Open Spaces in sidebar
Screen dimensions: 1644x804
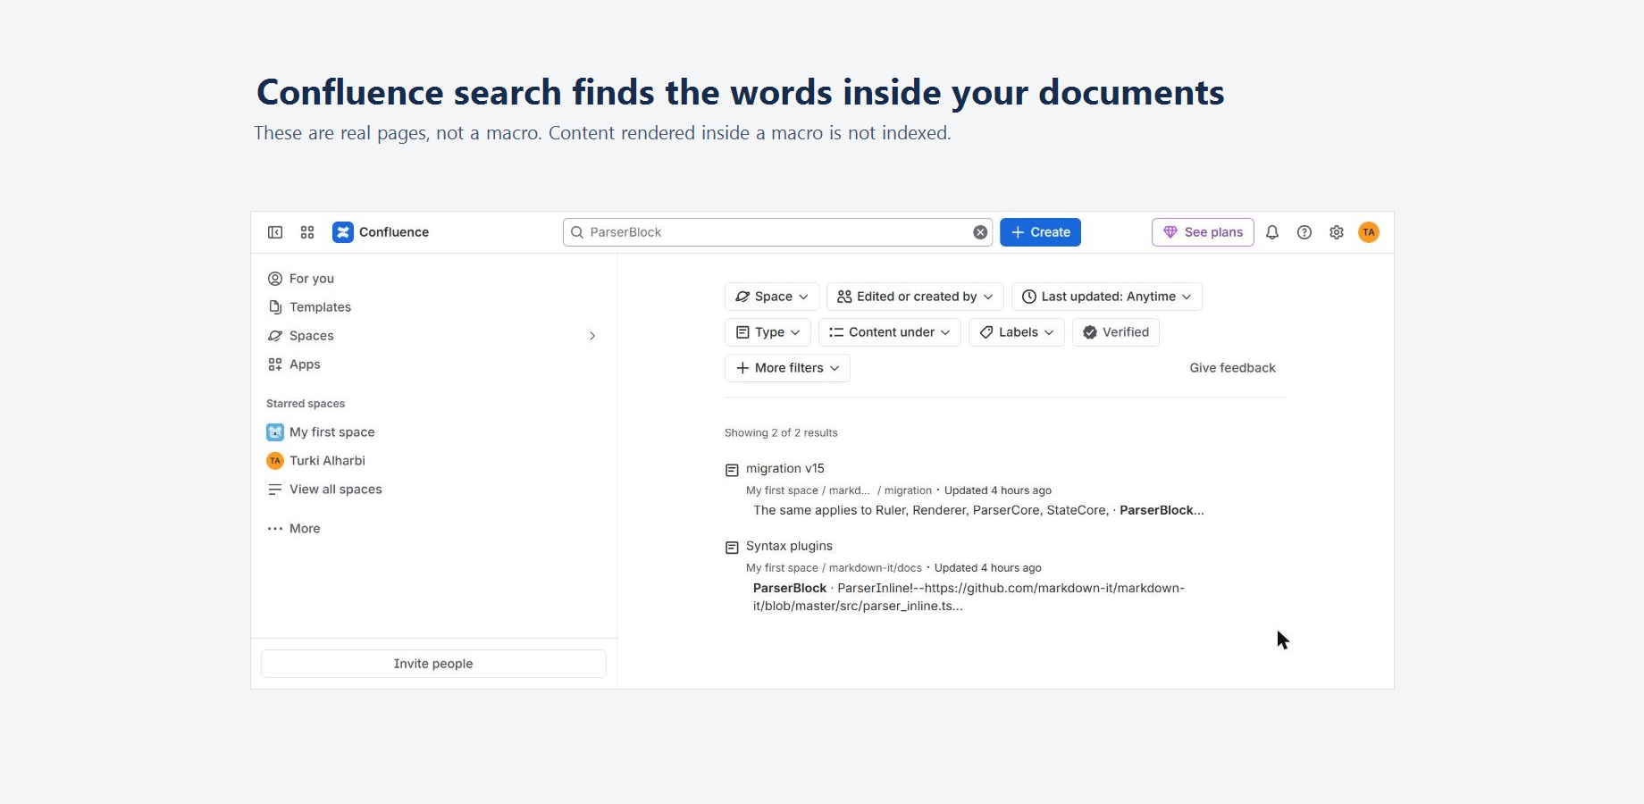tap(312, 336)
